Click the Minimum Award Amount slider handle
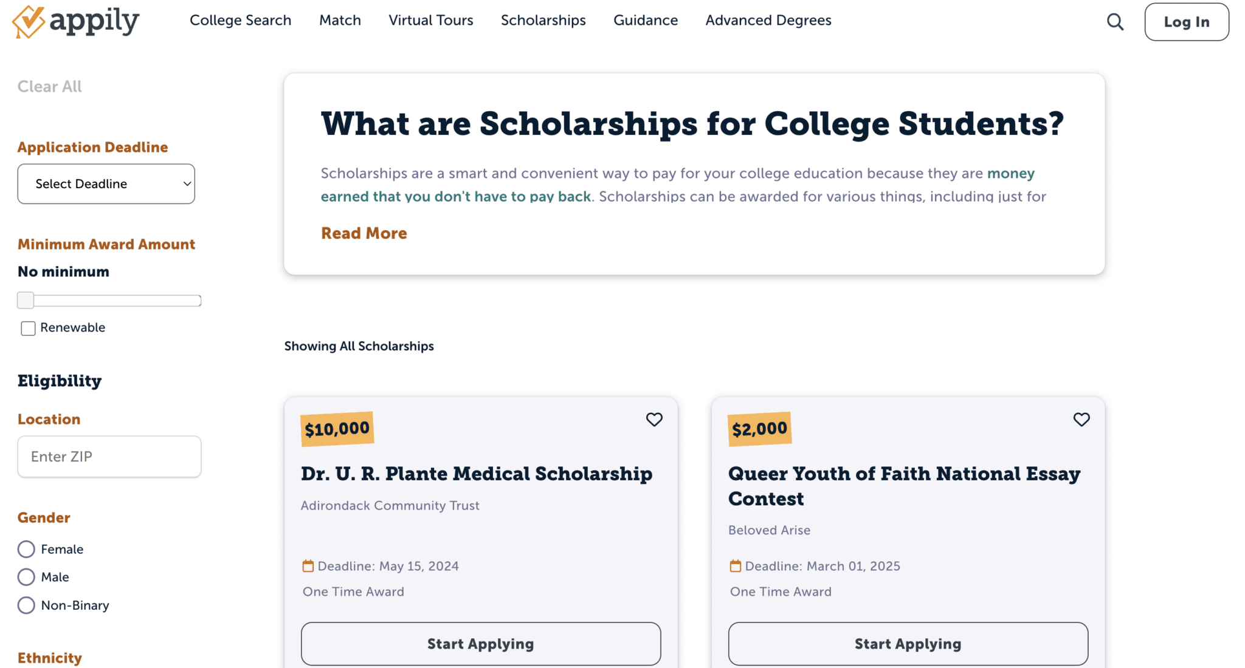Screen dimensions: 1245x668 click(x=26, y=300)
